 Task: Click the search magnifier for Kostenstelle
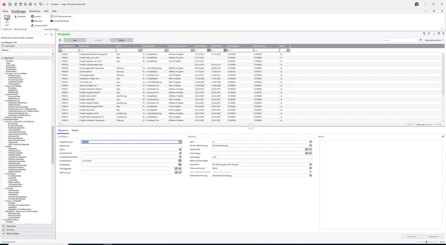[x=306, y=149]
